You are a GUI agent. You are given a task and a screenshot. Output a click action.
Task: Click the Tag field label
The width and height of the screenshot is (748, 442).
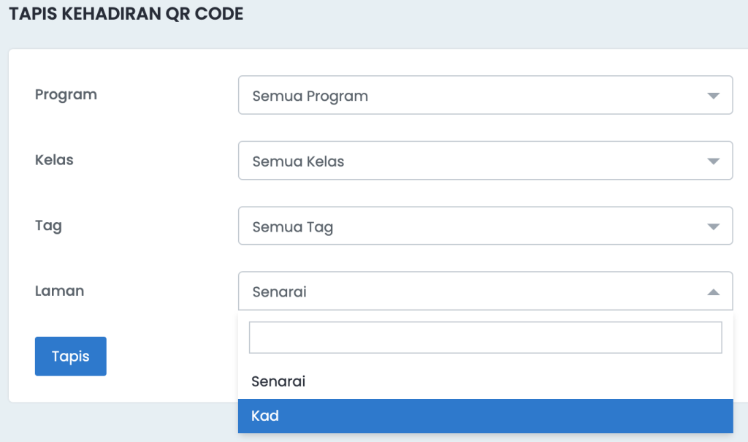pos(48,226)
